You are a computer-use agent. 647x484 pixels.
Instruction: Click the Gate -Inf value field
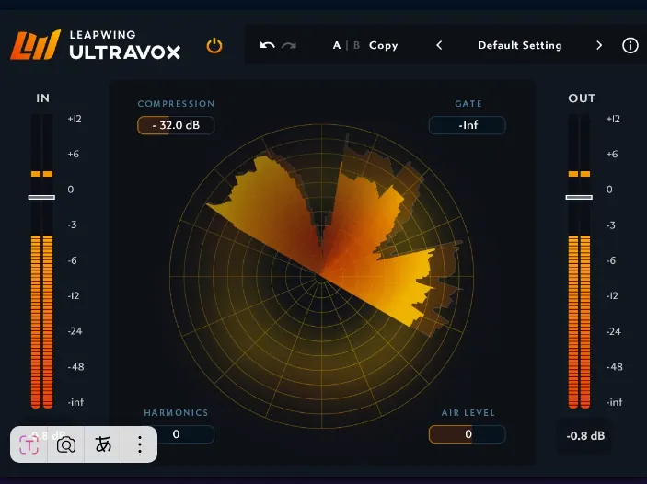[x=468, y=125]
